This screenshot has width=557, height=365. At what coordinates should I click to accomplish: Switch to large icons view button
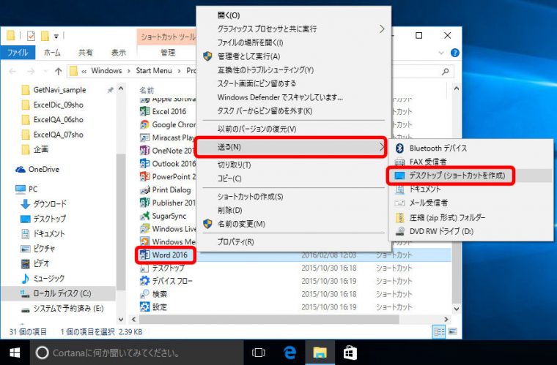(x=453, y=331)
